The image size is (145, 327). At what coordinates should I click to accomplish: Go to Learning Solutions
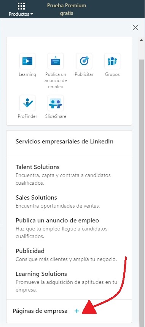(41, 274)
